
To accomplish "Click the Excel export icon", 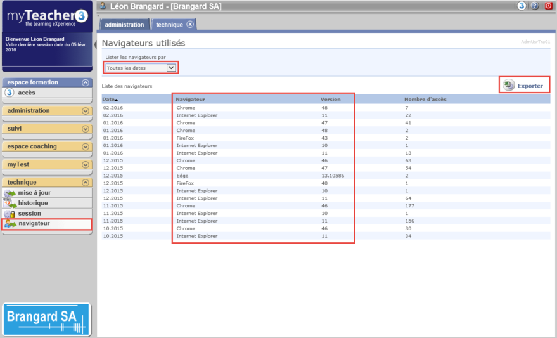I will (x=509, y=85).
